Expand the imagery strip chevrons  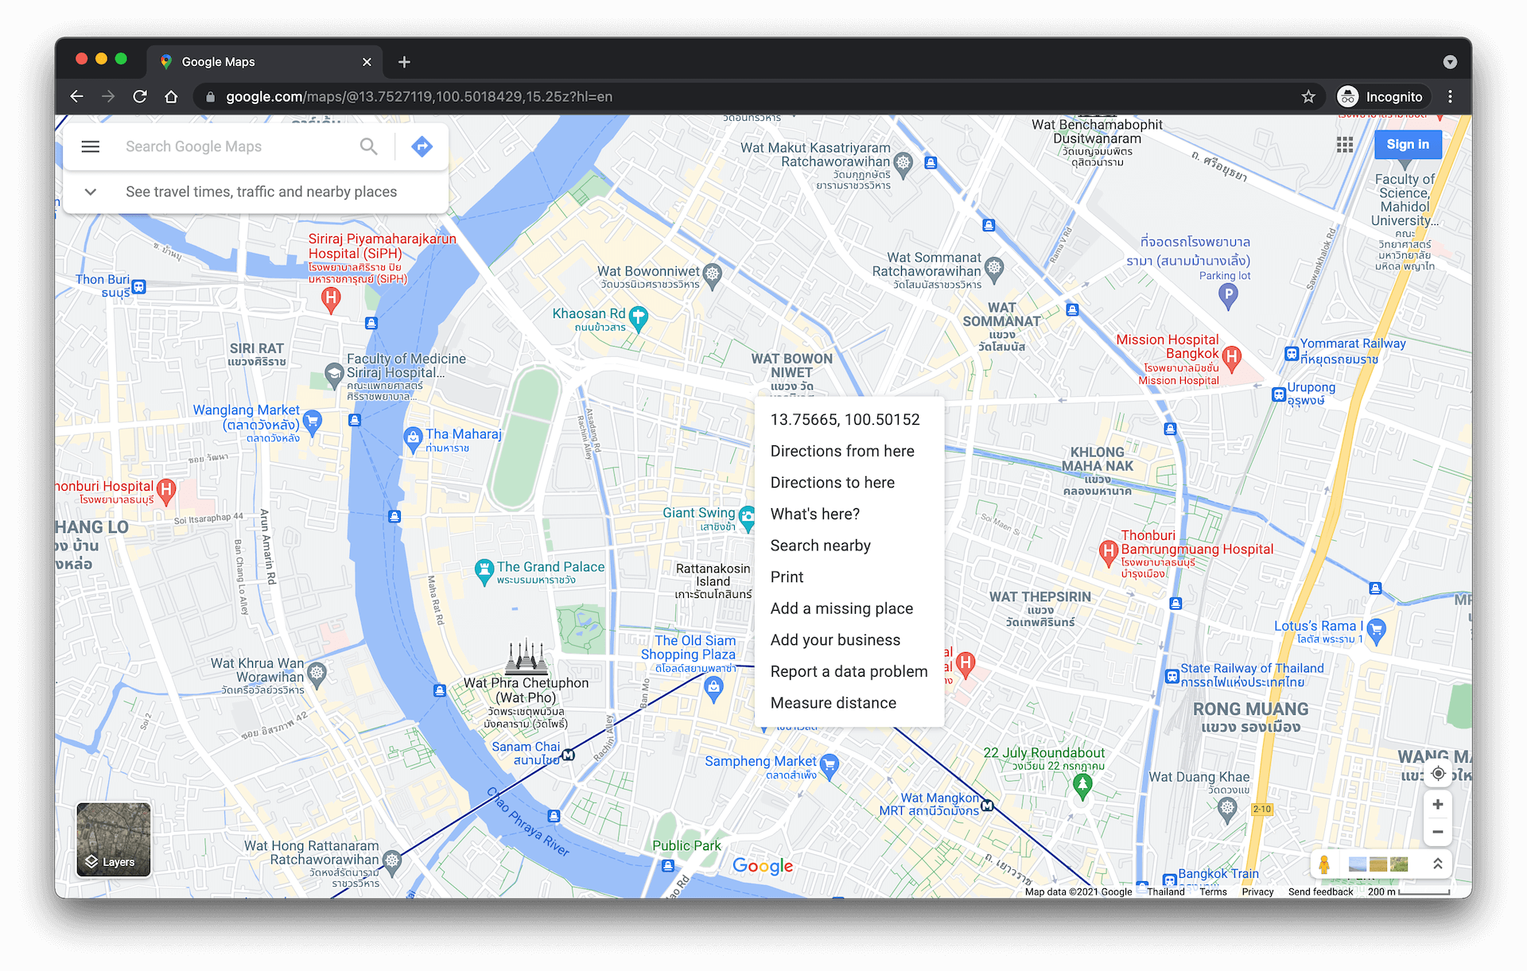1438,864
